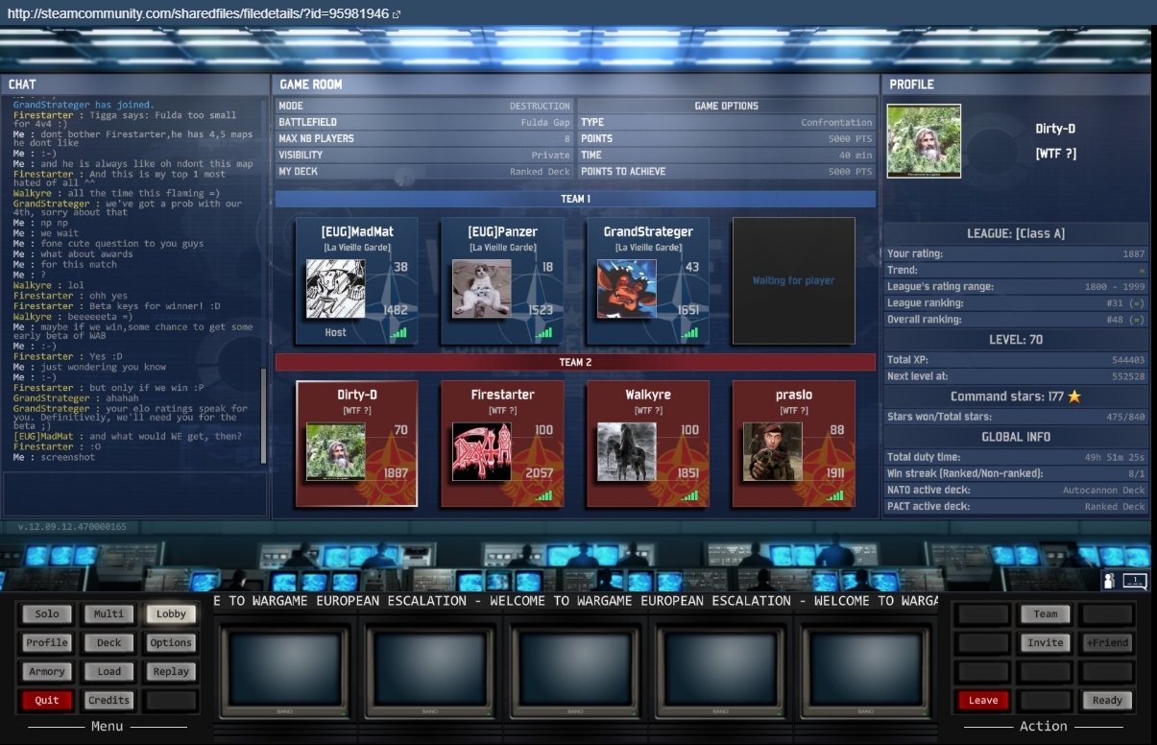
Task: Select the POINTS TO ACHIEVE row
Action: pyautogui.click(x=727, y=171)
